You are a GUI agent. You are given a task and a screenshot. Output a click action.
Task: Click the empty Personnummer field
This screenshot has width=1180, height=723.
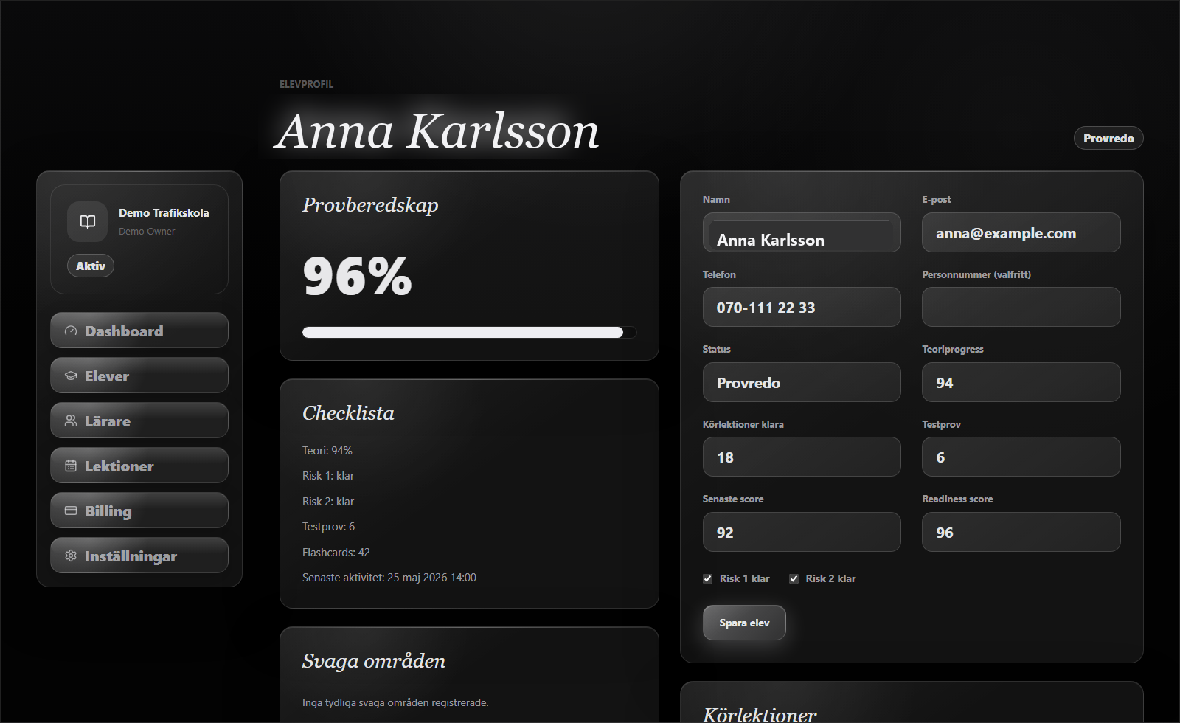point(1021,307)
